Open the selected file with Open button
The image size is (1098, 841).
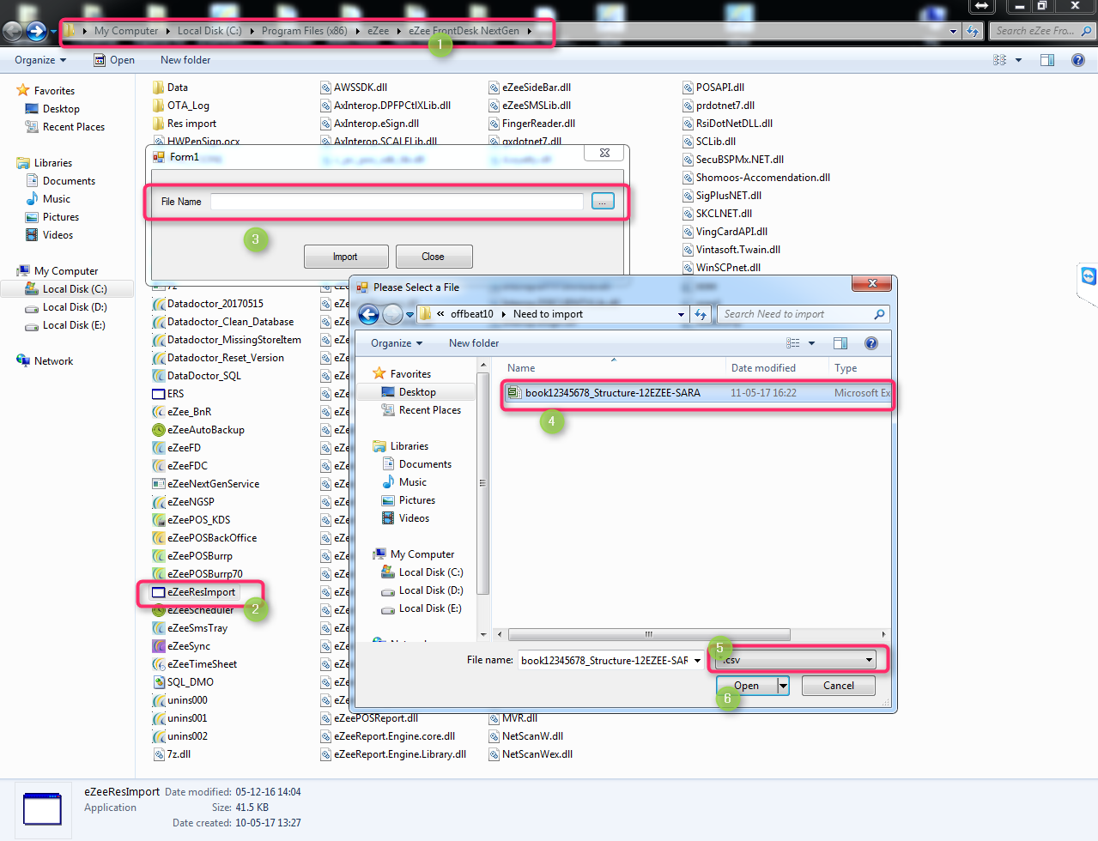(747, 686)
